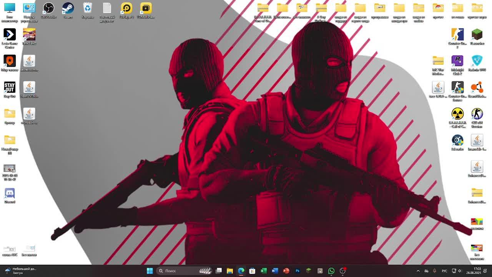Select the CSS v34 Russian shortcut

(477, 118)
